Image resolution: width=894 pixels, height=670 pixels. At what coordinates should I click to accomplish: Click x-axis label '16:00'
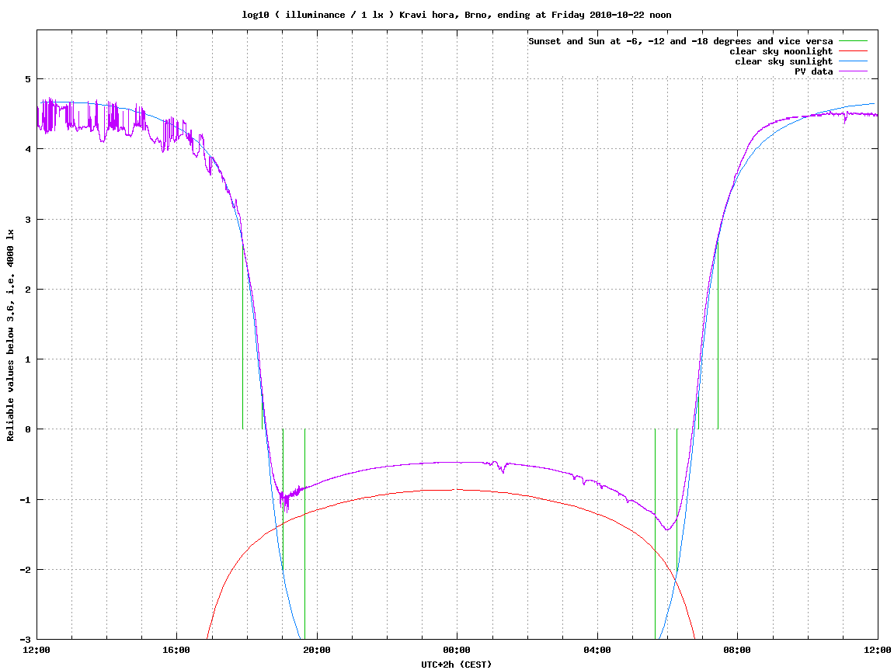(x=177, y=650)
